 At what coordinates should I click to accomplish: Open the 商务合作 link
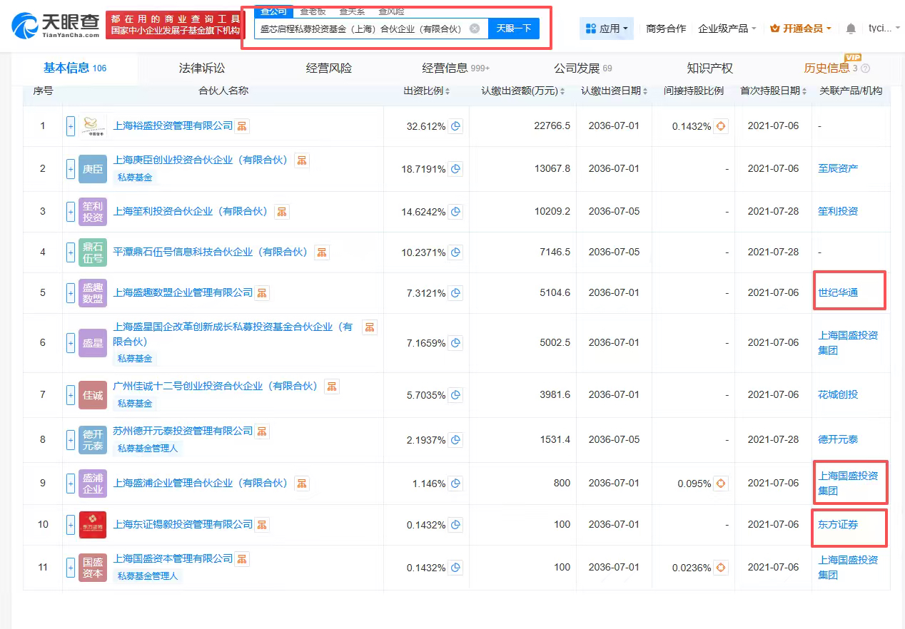click(666, 29)
